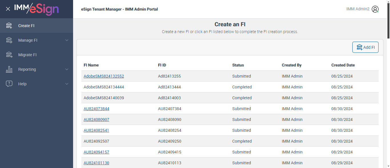Open the Create FI menu item
Screen dimensions: 390x168
(37, 26)
